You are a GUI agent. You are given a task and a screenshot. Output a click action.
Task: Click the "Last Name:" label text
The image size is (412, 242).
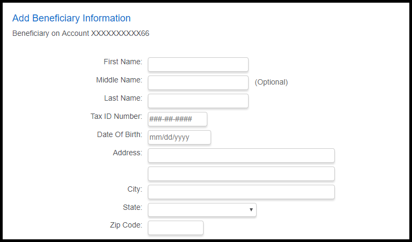click(123, 99)
